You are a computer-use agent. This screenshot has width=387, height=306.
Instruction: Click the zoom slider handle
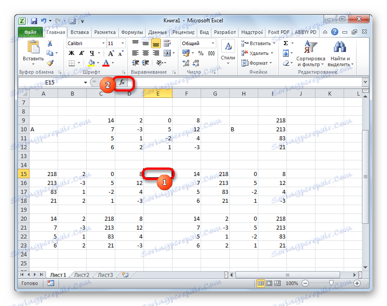coord(331,283)
